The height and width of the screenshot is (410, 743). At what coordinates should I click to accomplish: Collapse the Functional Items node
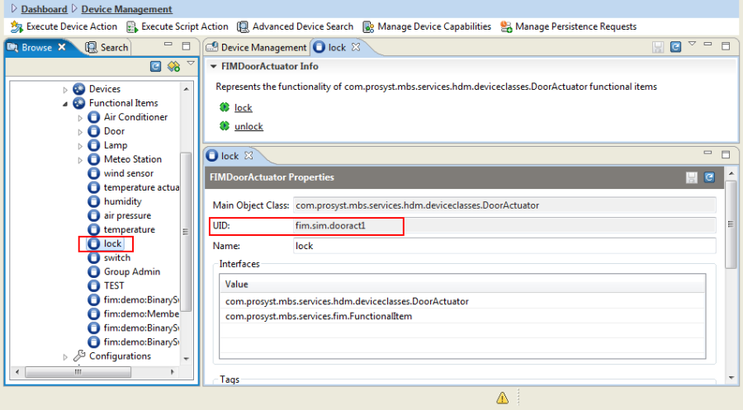65,104
